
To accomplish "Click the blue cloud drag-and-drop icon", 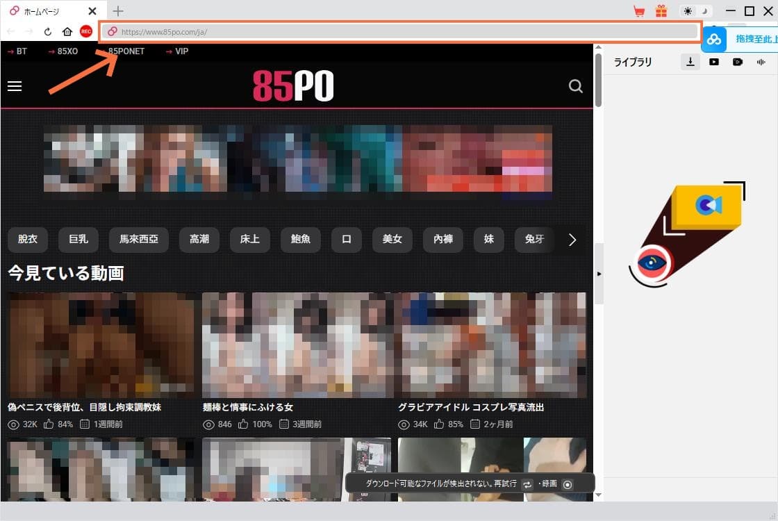I will pyautogui.click(x=714, y=39).
